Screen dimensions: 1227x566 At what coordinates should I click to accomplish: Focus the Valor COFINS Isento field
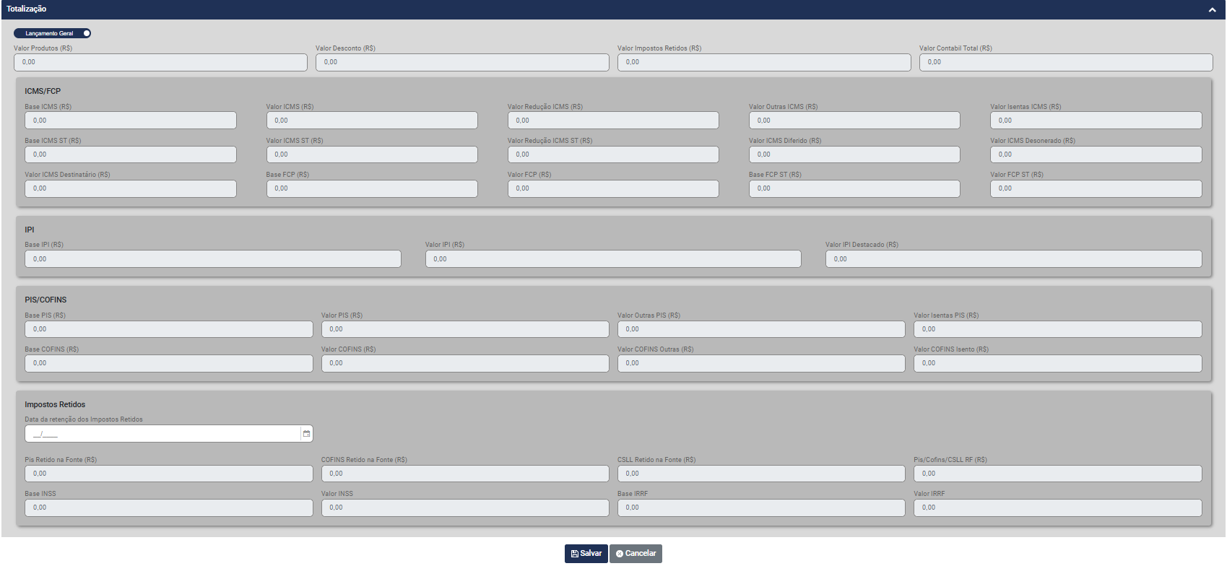1057,363
